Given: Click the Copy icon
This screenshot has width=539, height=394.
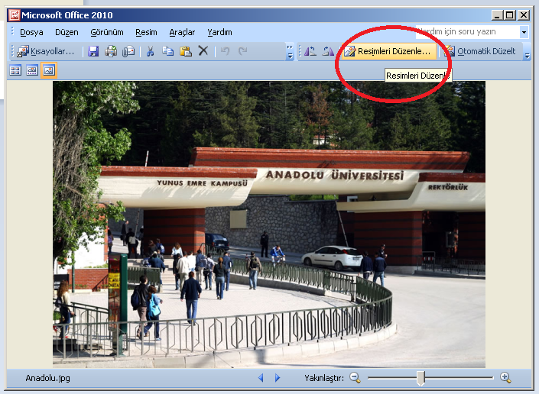Looking at the screenshot, I should coord(167,51).
